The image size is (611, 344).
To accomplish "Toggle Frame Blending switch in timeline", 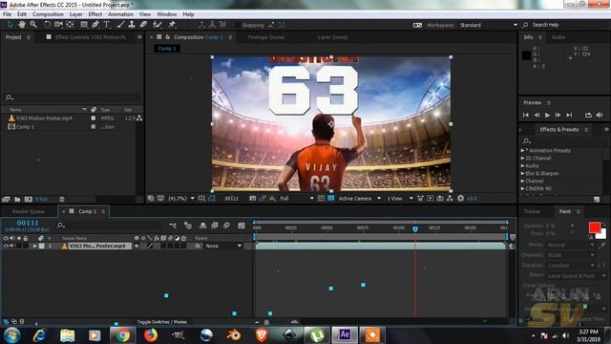I will (215, 226).
